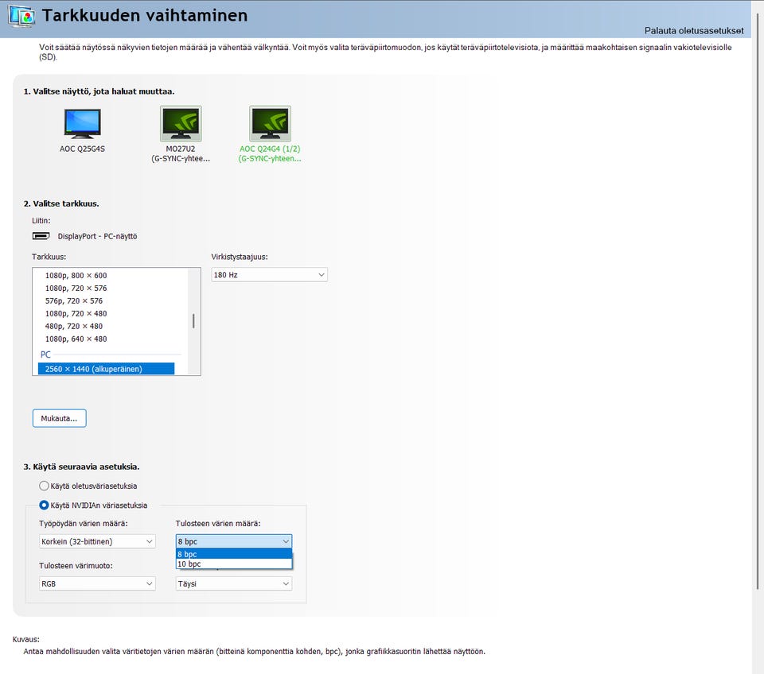Select resolution 1080p, 720 × 480
Viewport: 764px width, 674px height.
tap(76, 313)
